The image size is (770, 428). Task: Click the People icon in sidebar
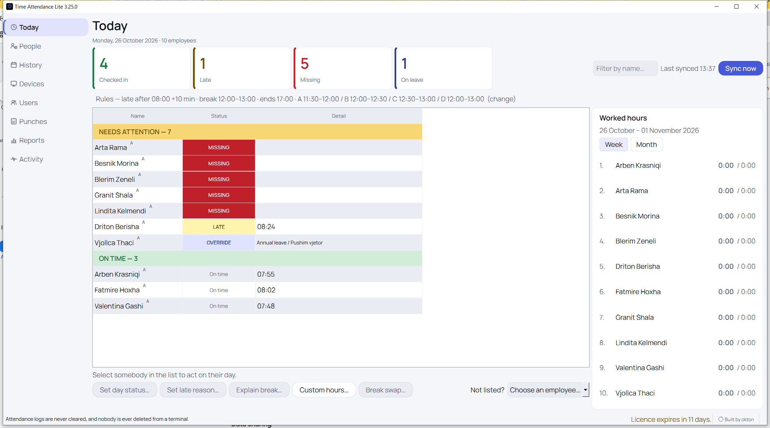(14, 46)
